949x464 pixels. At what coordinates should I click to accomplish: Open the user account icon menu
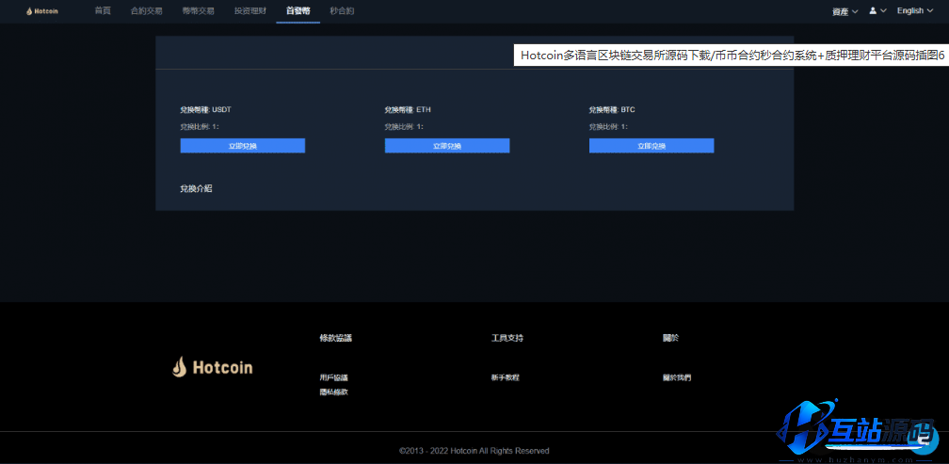877,11
